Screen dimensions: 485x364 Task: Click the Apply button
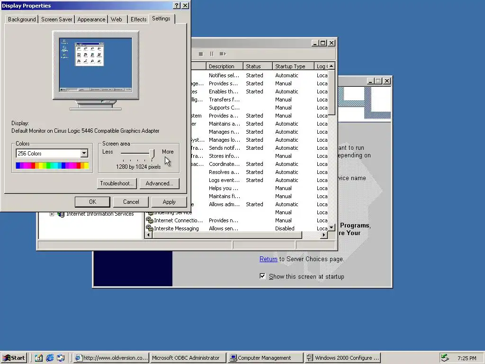point(169,202)
